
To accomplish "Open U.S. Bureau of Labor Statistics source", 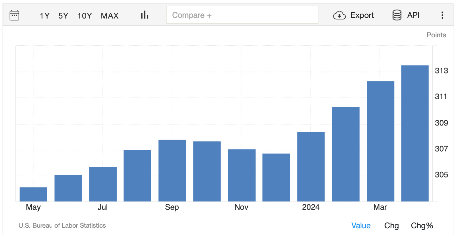I will click(x=62, y=225).
